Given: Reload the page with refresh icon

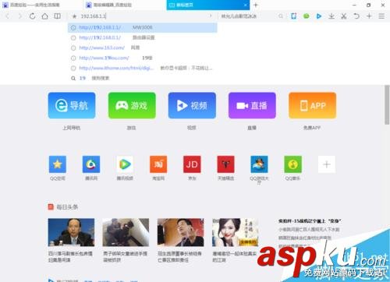Looking at the screenshot, I should [x=32, y=16].
